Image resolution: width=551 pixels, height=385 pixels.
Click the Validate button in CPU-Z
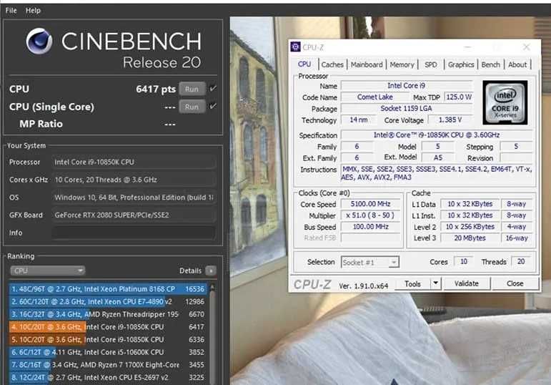(x=466, y=283)
